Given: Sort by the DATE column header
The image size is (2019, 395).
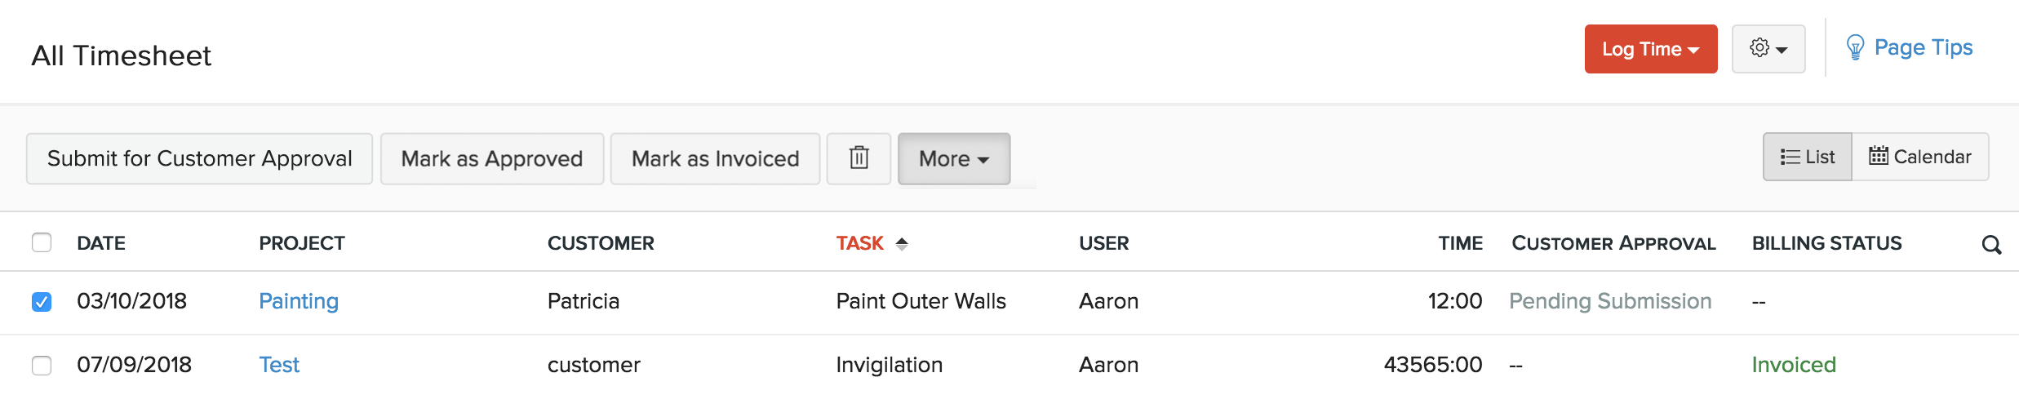Looking at the screenshot, I should pos(101,243).
